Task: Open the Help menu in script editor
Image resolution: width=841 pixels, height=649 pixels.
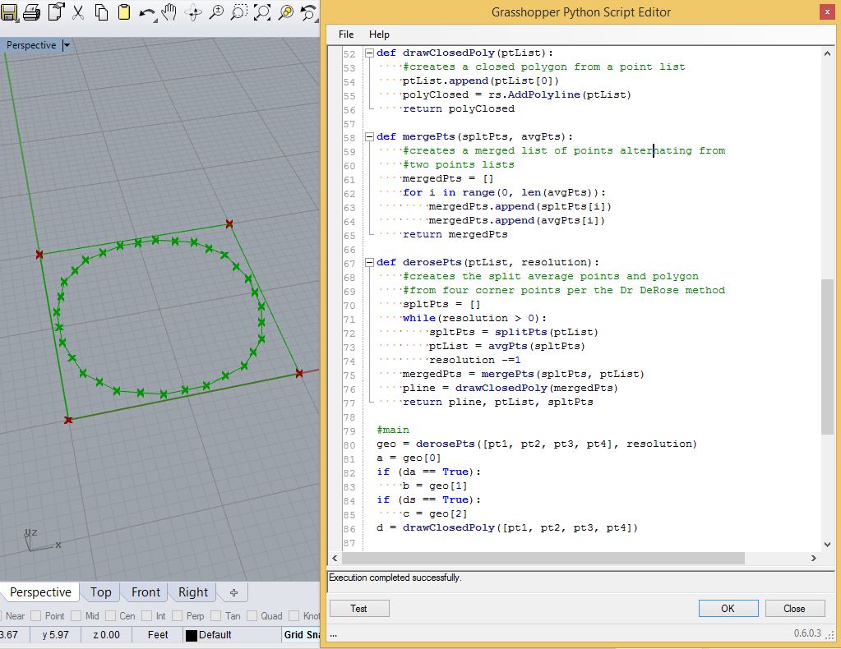Action: pos(379,35)
